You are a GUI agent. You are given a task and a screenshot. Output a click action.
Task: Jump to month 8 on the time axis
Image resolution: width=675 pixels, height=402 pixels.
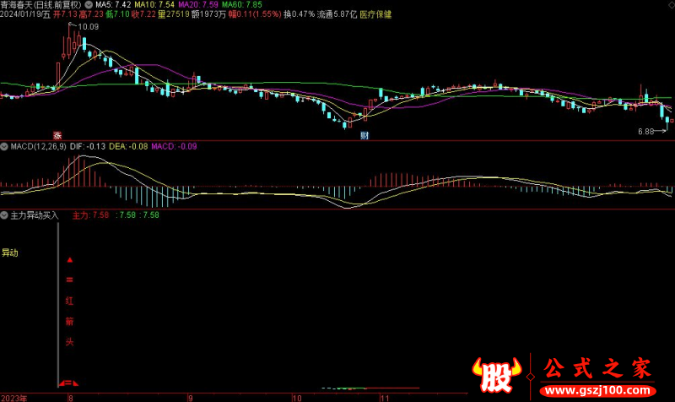[71, 398]
